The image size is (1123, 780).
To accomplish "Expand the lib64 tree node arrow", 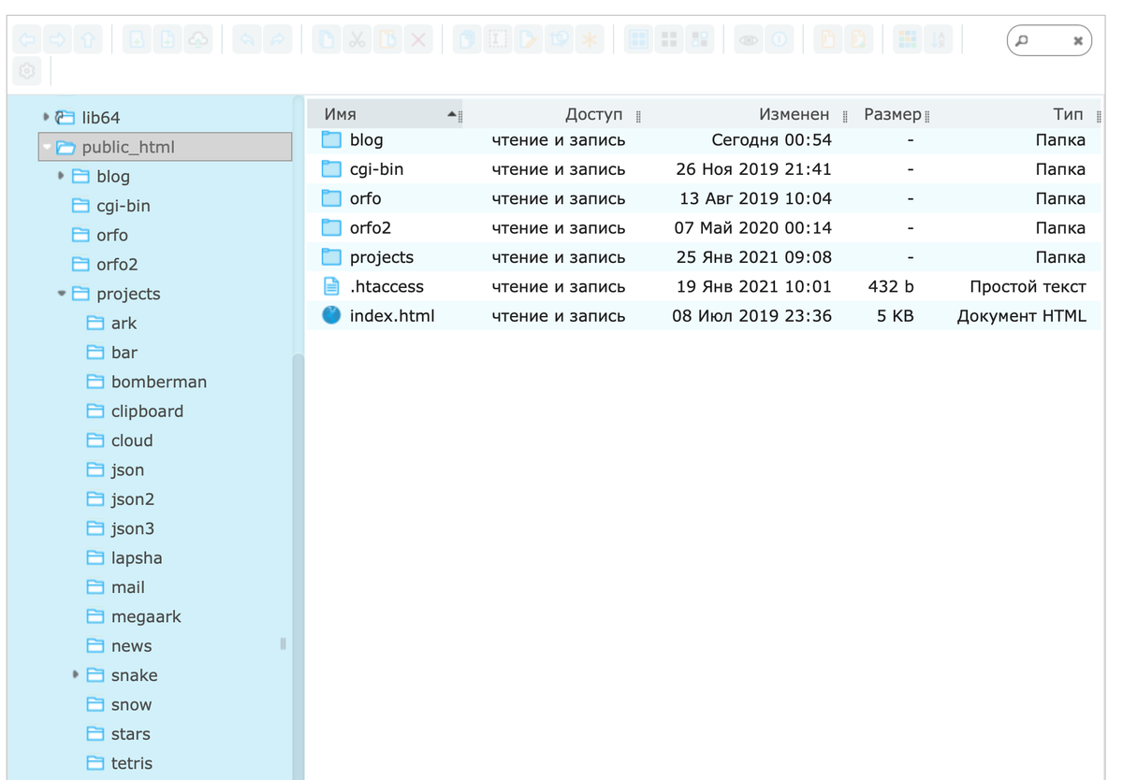I will pyautogui.click(x=46, y=117).
